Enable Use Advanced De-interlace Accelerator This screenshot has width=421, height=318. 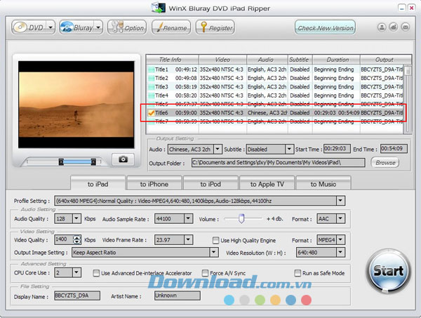click(x=96, y=273)
